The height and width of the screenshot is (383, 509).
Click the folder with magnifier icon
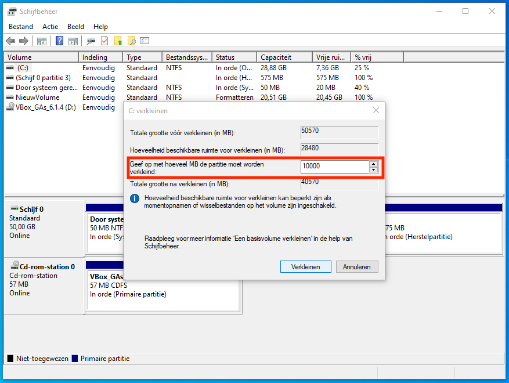(x=132, y=41)
